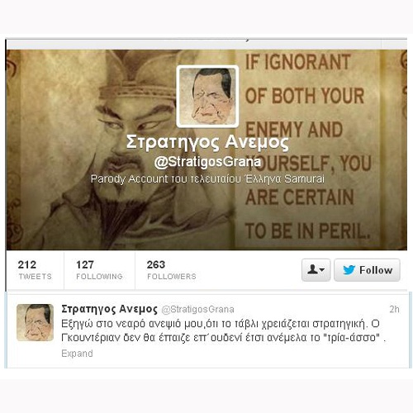
Task: Click the tweet text body
Action: click(x=223, y=330)
